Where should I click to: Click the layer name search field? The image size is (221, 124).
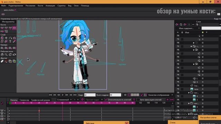[211, 28]
